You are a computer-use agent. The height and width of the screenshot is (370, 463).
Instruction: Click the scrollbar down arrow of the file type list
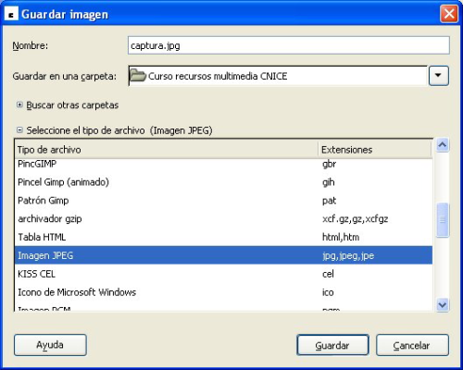pyautogui.click(x=443, y=305)
